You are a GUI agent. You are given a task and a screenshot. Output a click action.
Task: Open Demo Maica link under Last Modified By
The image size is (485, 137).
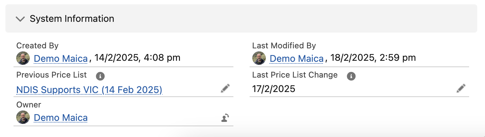[x=297, y=58]
